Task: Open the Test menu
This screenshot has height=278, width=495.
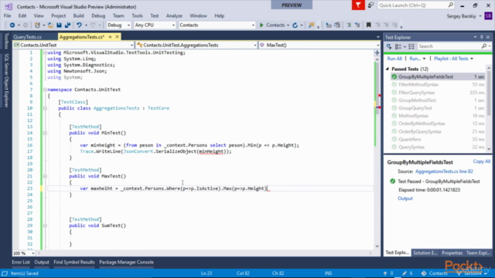Action: coord(155,15)
